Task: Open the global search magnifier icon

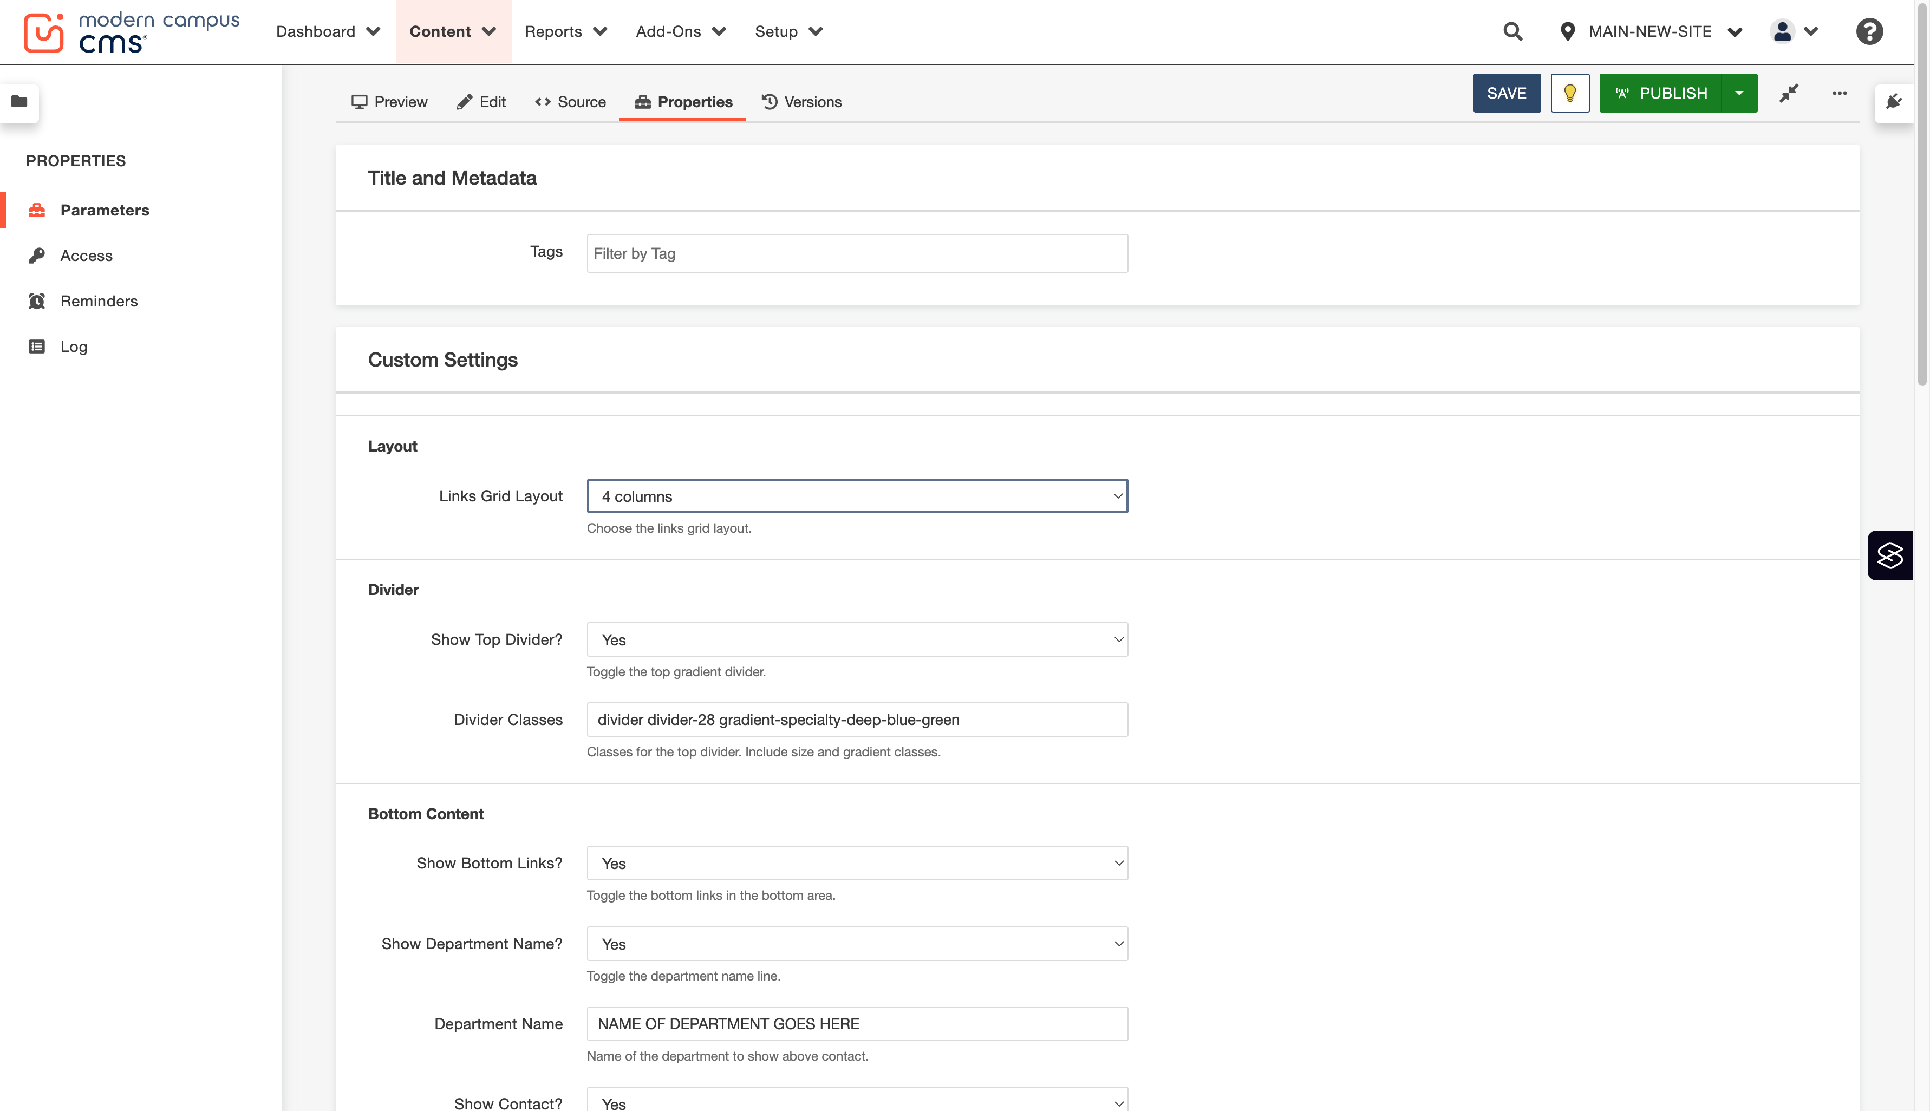Action: coord(1512,31)
